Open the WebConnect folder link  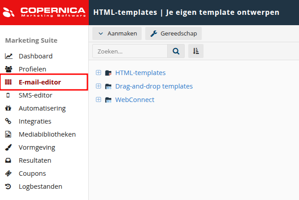pyautogui.click(x=134, y=100)
